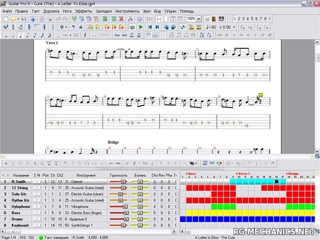The height and width of the screenshot is (240, 320).
Task: Click the TXT text icon in lower toolbar
Action: point(212,163)
